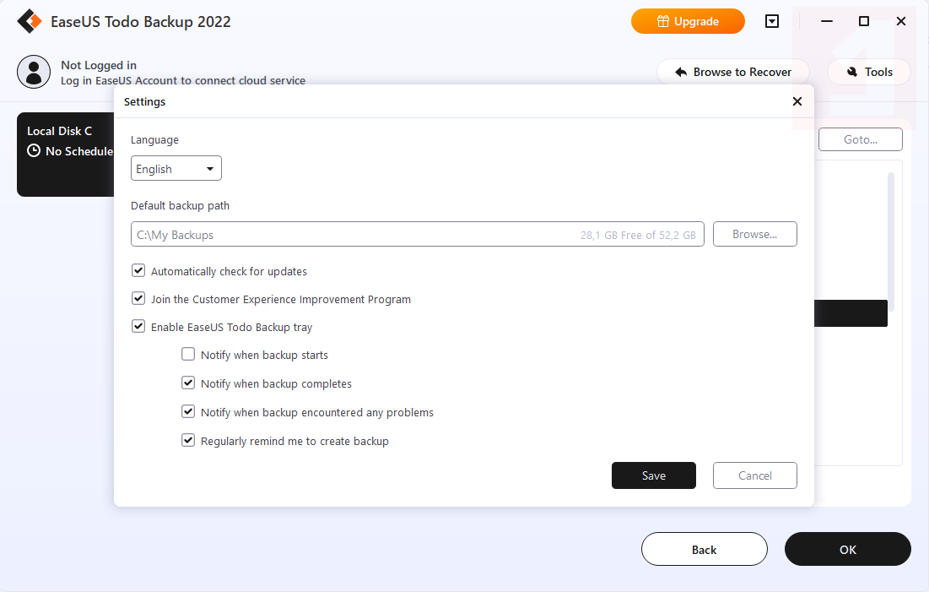Click the default backup path field

tap(354, 235)
